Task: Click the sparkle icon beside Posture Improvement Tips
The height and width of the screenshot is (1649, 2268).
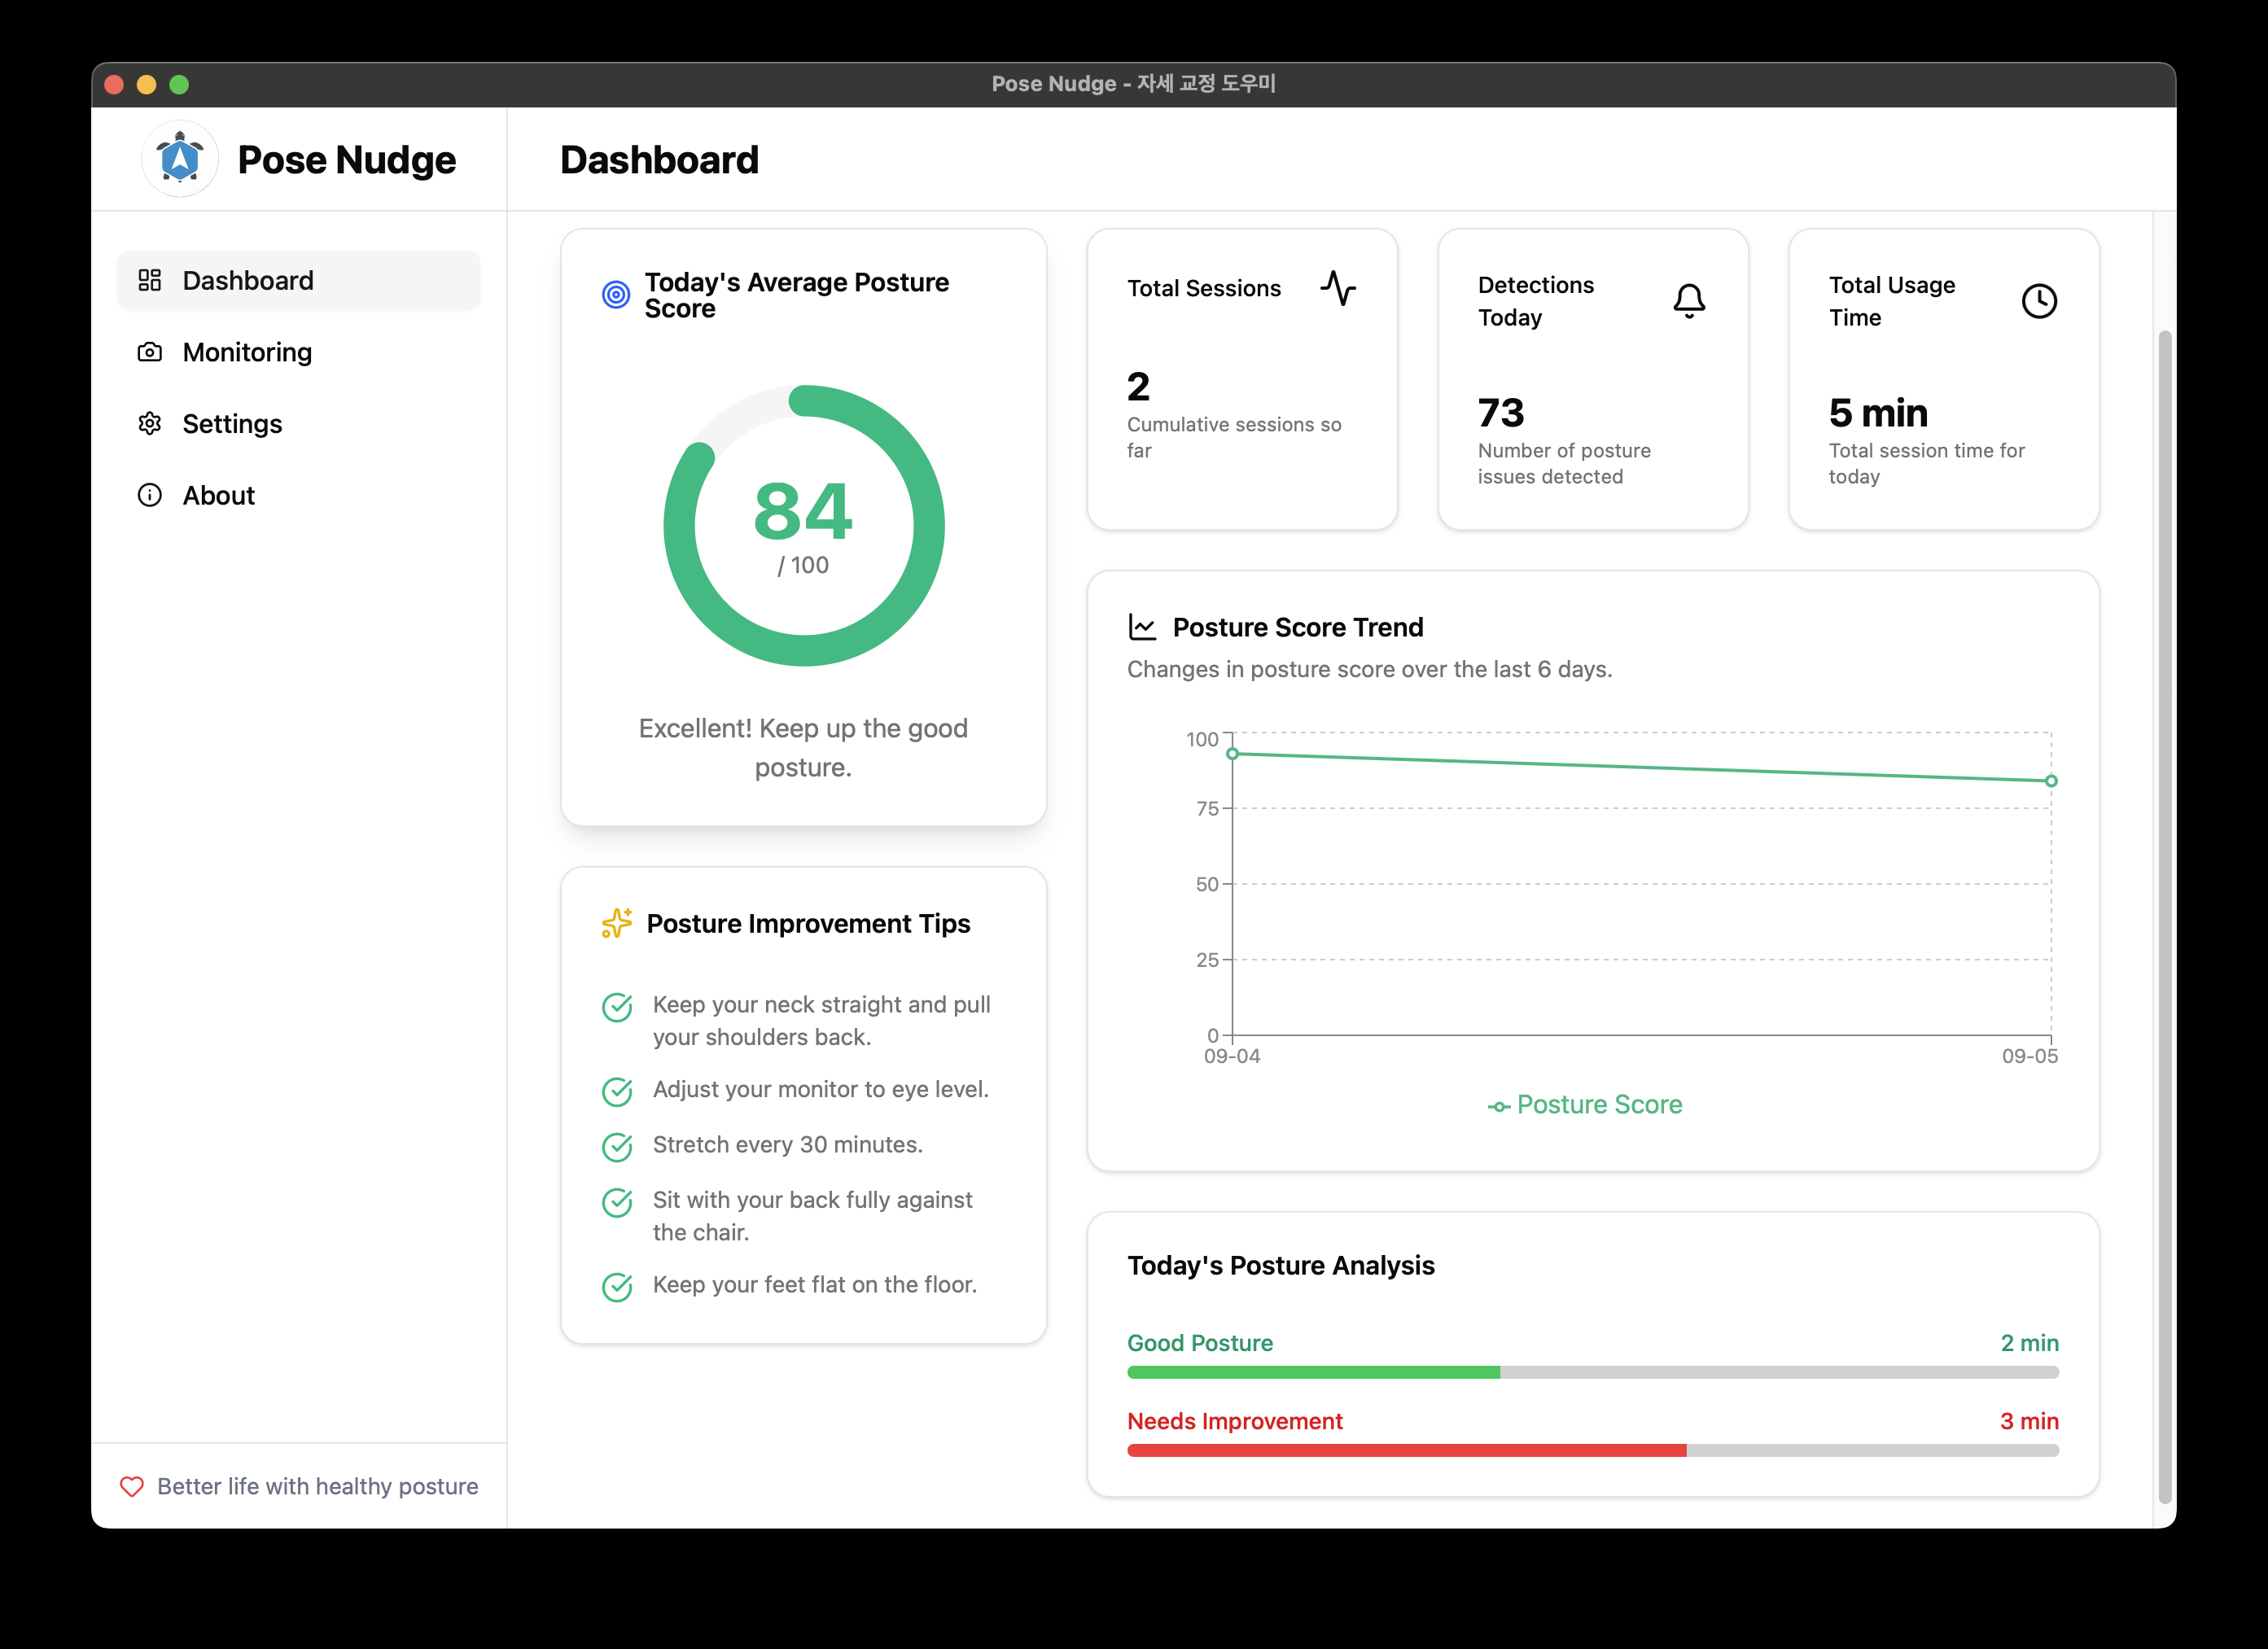Action: click(x=616, y=923)
